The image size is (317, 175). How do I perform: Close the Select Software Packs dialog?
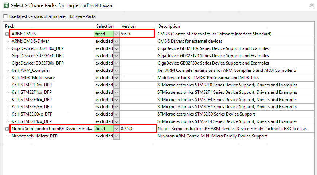(312, 5)
